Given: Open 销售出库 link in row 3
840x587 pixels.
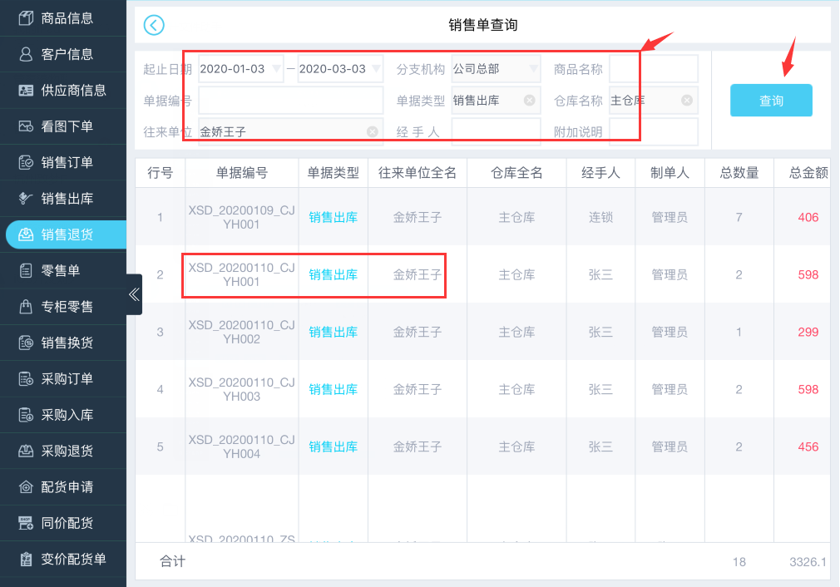Looking at the screenshot, I should click(x=334, y=332).
